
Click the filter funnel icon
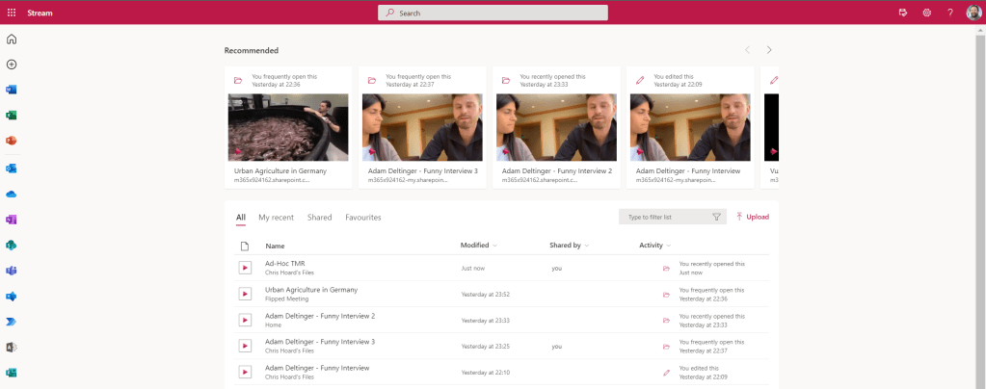(716, 218)
